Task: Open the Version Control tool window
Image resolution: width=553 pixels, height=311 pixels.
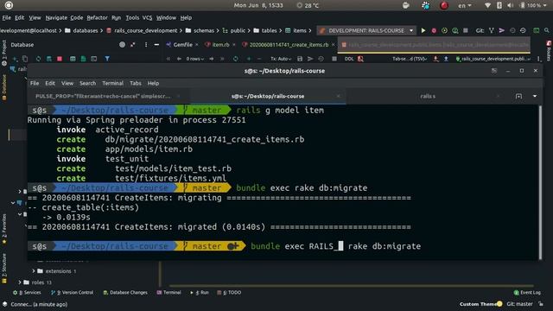Action: coord(73,293)
